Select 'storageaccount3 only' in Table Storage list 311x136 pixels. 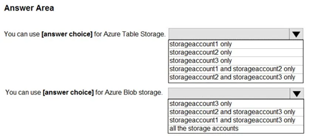tap(236, 61)
